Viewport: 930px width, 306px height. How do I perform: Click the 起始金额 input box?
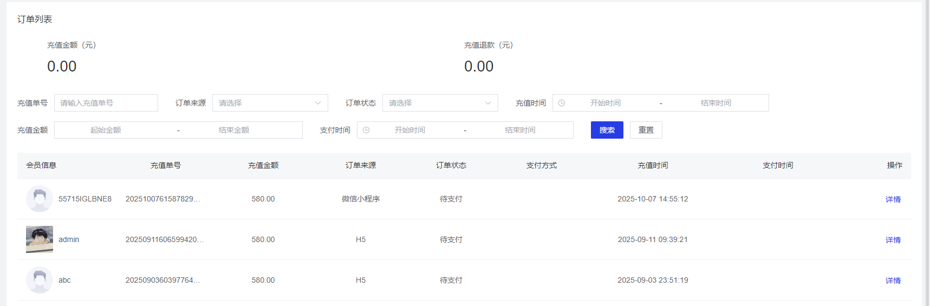[106, 130]
